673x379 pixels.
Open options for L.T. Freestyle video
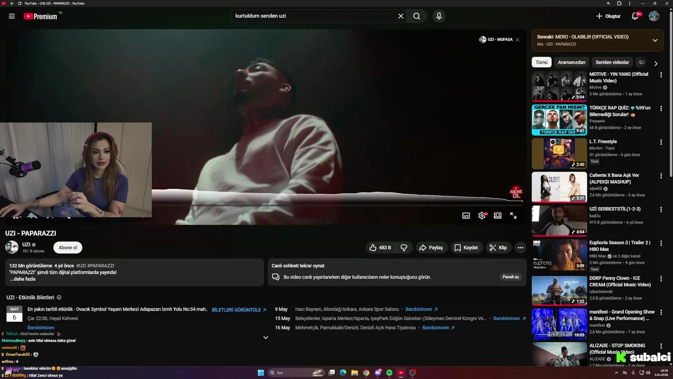click(x=661, y=142)
